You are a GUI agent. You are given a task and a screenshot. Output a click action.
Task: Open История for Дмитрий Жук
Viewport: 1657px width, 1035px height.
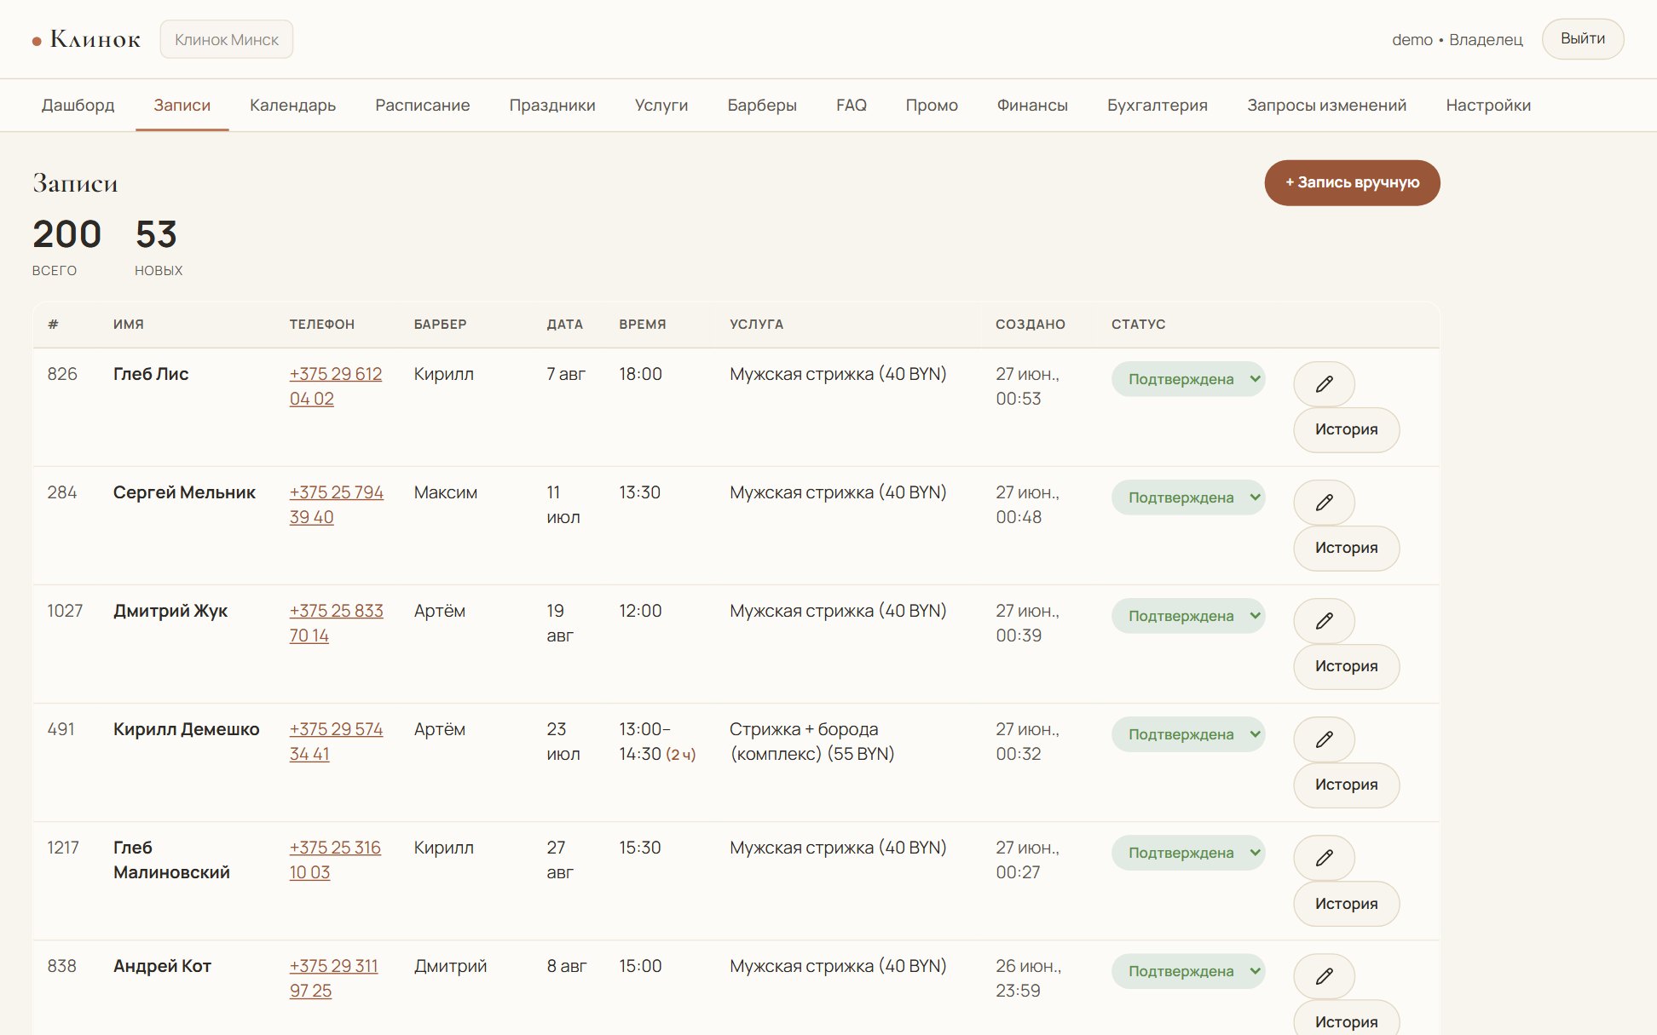point(1347,666)
